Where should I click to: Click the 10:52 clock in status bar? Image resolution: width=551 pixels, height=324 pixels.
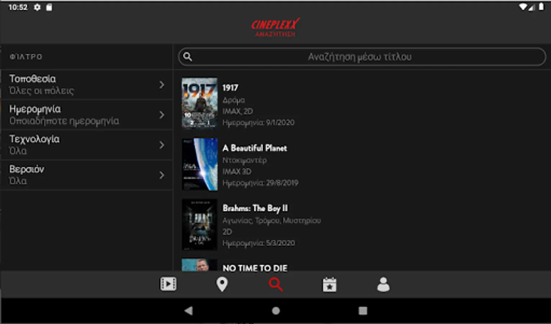coord(18,7)
